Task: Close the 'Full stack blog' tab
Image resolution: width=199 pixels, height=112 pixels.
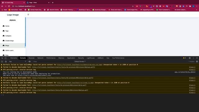Action: click(24, 2)
